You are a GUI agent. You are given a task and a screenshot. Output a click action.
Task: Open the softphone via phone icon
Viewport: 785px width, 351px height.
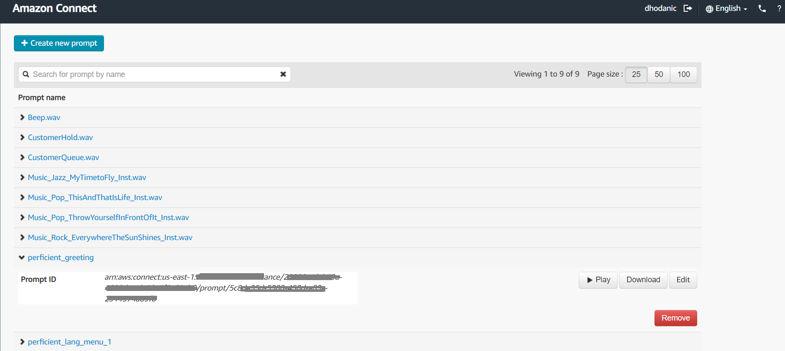pos(762,8)
